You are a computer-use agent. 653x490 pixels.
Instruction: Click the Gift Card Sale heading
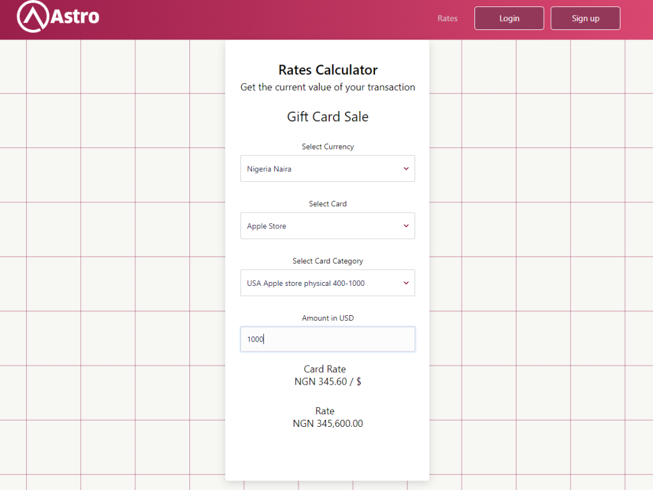(328, 117)
